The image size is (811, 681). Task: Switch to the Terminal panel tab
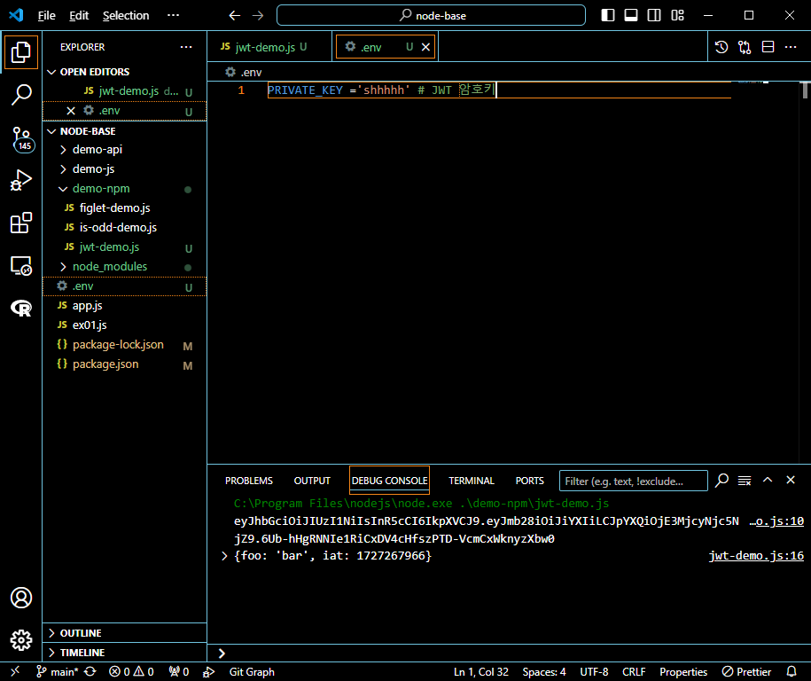[472, 481]
